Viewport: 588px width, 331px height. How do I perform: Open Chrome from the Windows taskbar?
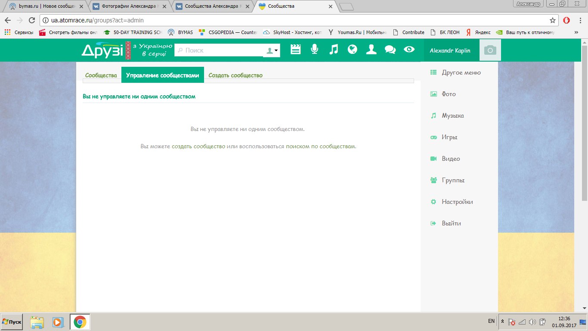point(80,322)
